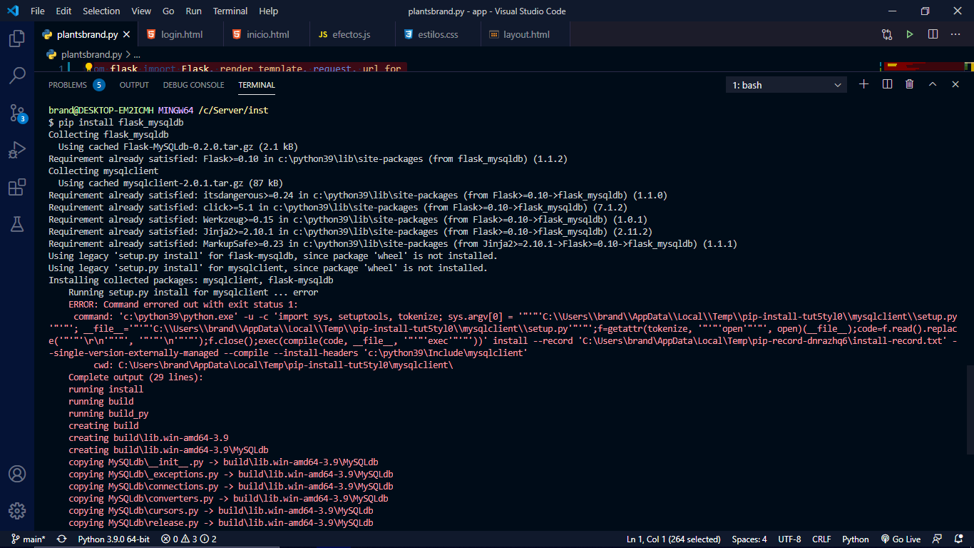Open Source Control view with 3 changes
The image size is (974, 548).
pos(17,112)
